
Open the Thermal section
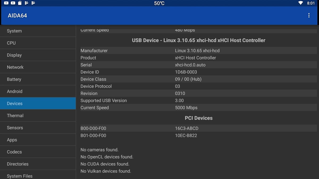click(x=38, y=116)
